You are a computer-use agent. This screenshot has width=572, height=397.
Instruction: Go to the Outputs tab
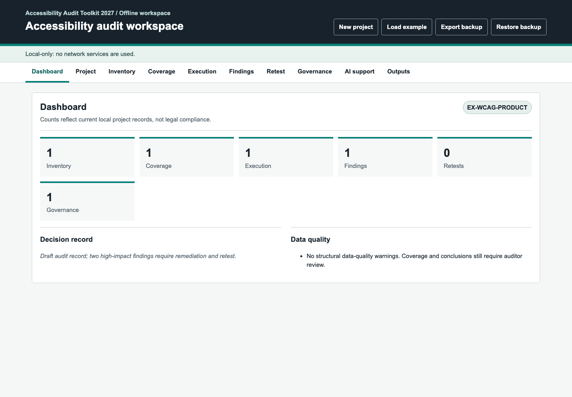point(398,72)
